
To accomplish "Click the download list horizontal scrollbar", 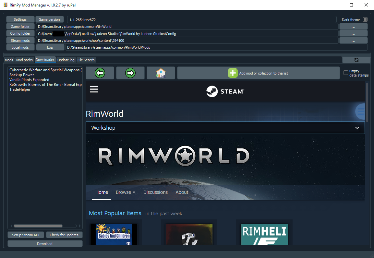I will (x=38, y=226).
